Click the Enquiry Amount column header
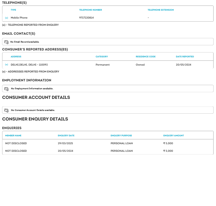This screenshot has height=206, width=216. pos(174,136)
